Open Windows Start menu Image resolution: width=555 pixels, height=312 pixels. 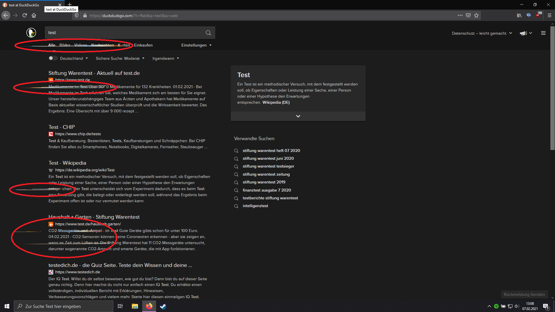pos(7,306)
